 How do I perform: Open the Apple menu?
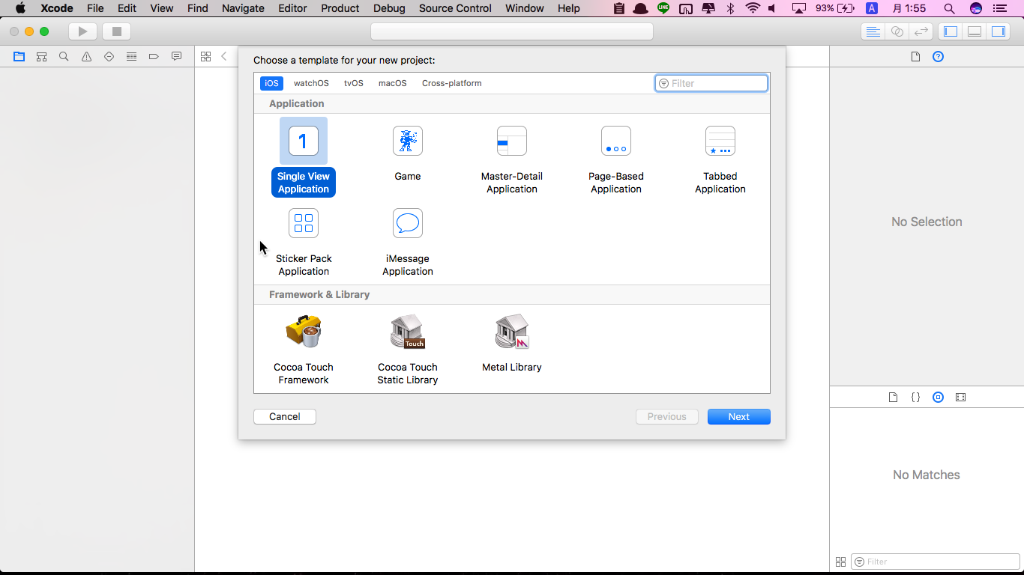point(20,8)
